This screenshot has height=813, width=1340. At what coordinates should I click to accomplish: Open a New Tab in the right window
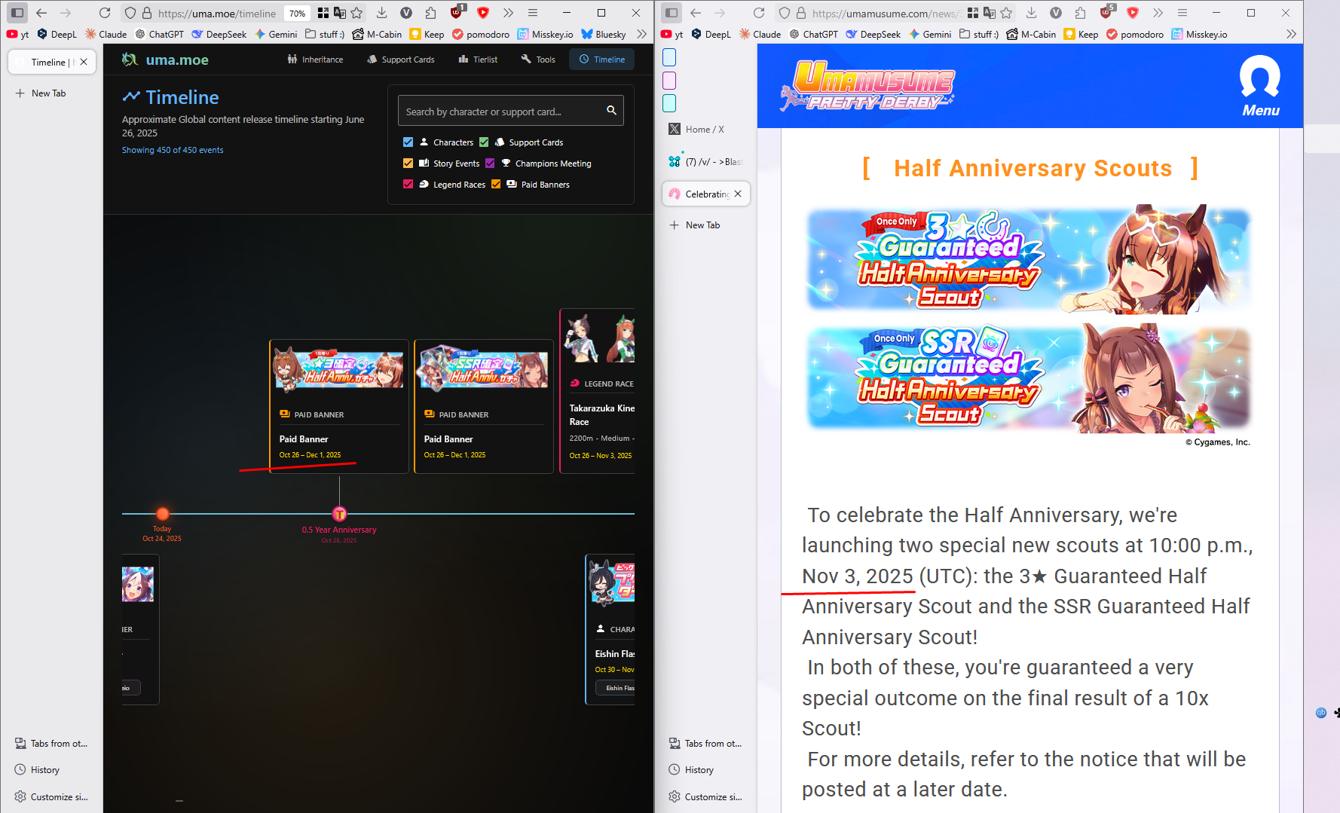(696, 225)
